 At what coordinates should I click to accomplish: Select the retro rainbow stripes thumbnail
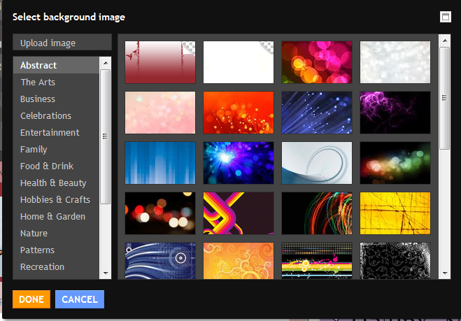pyautogui.click(x=239, y=213)
